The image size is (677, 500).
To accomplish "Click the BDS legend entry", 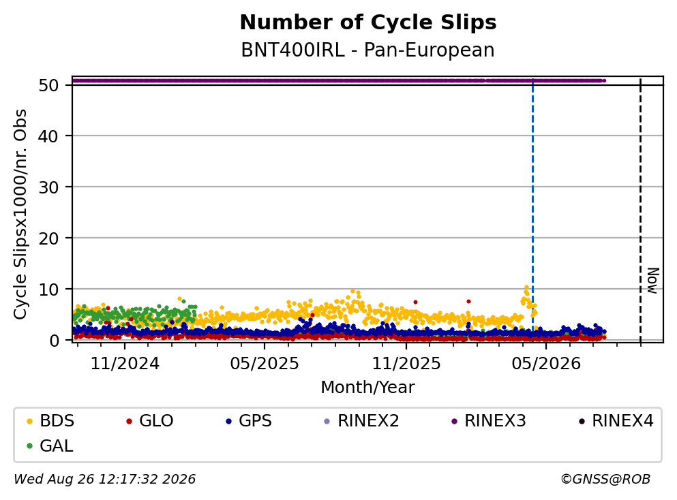I will click(50, 420).
